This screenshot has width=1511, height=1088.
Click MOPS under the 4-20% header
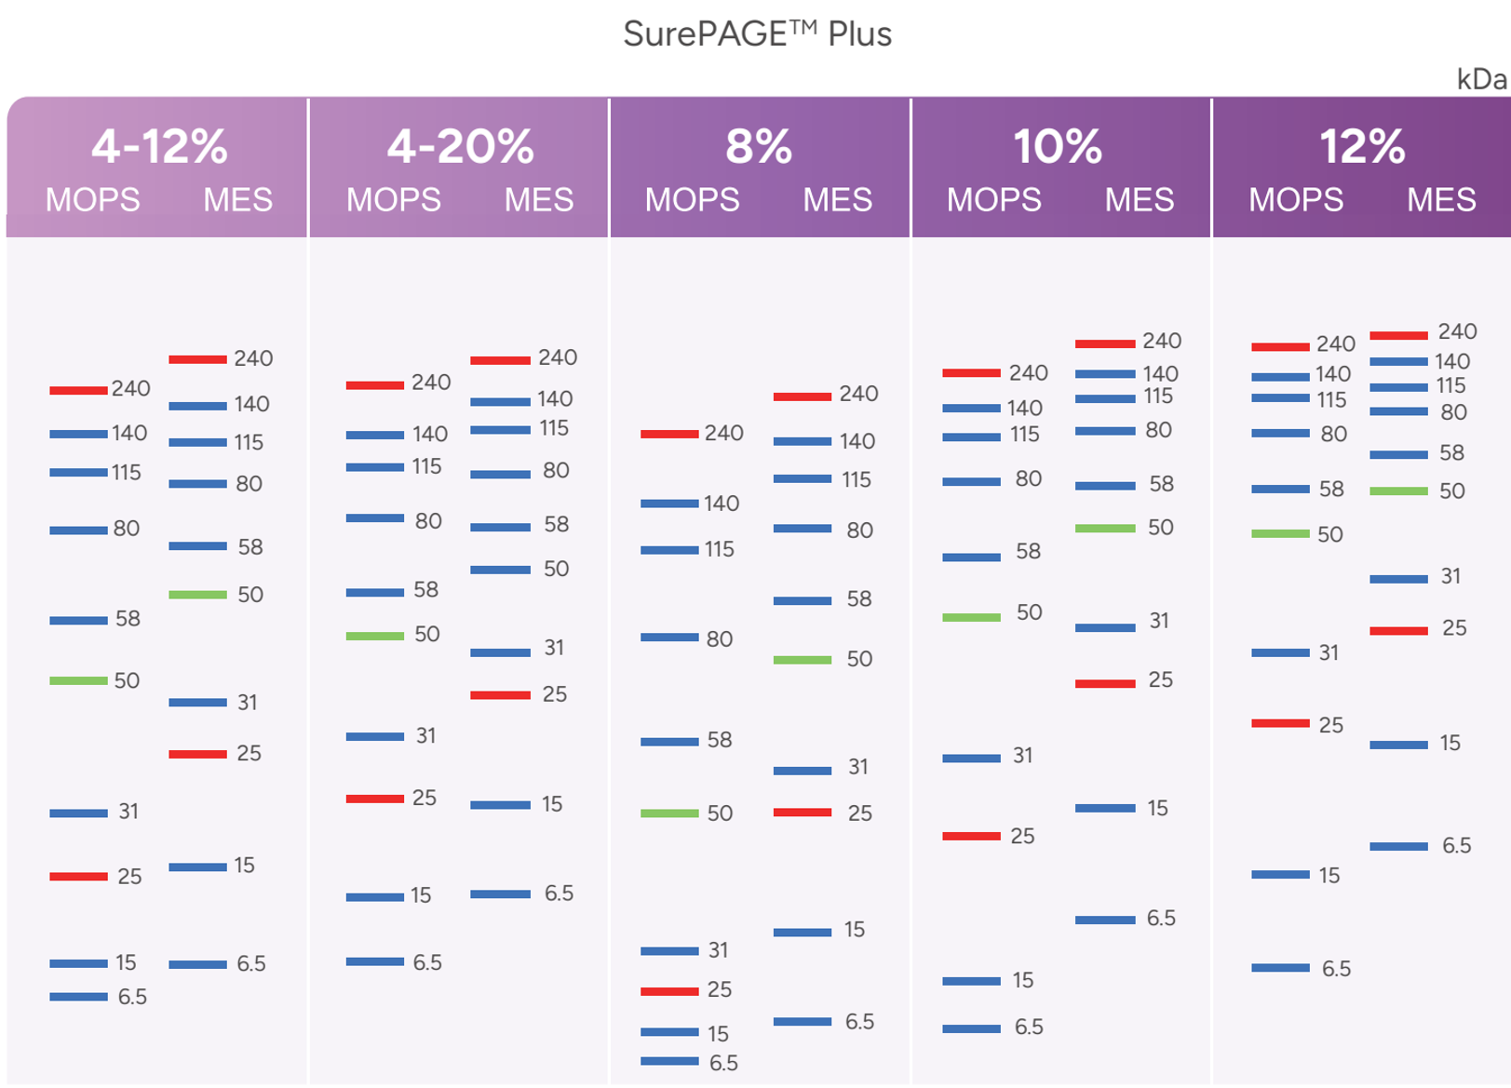(394, 199)
